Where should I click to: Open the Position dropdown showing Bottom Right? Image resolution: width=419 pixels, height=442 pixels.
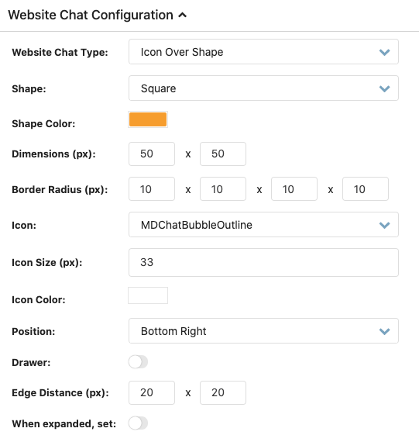coord(263,331)
